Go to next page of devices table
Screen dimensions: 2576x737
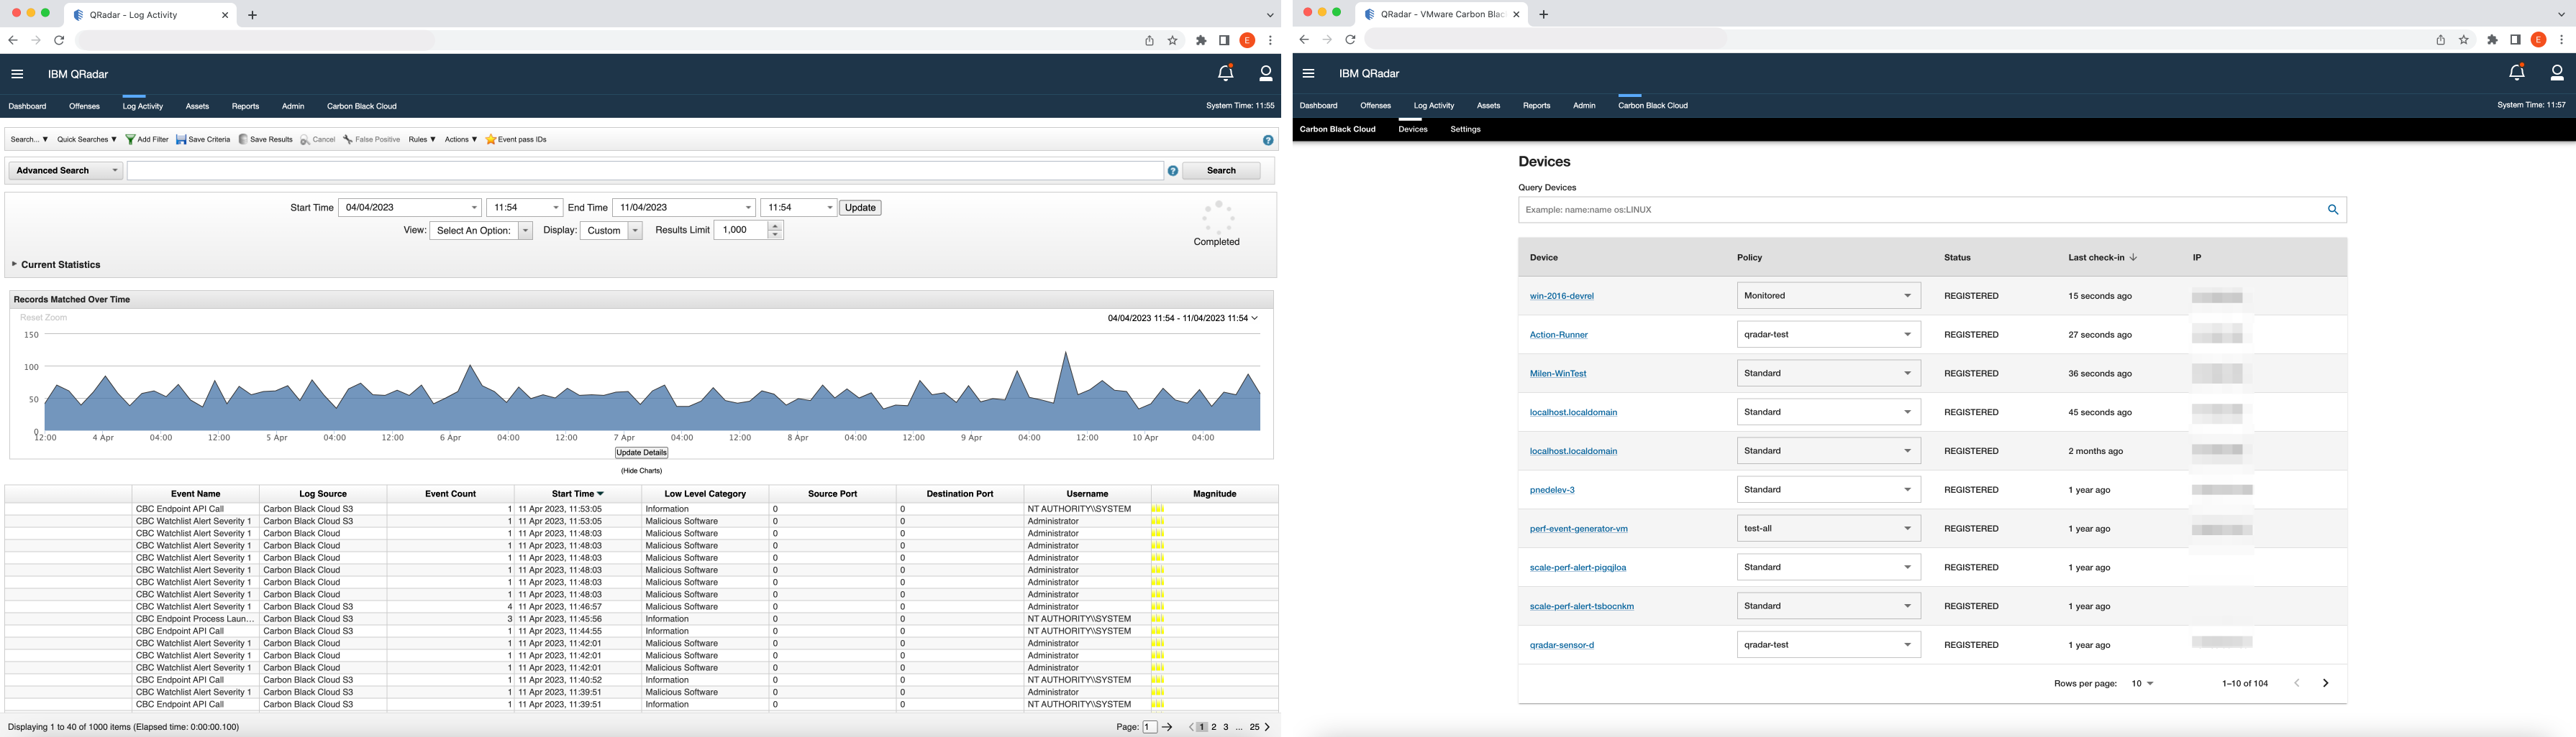click(2325, 683)
